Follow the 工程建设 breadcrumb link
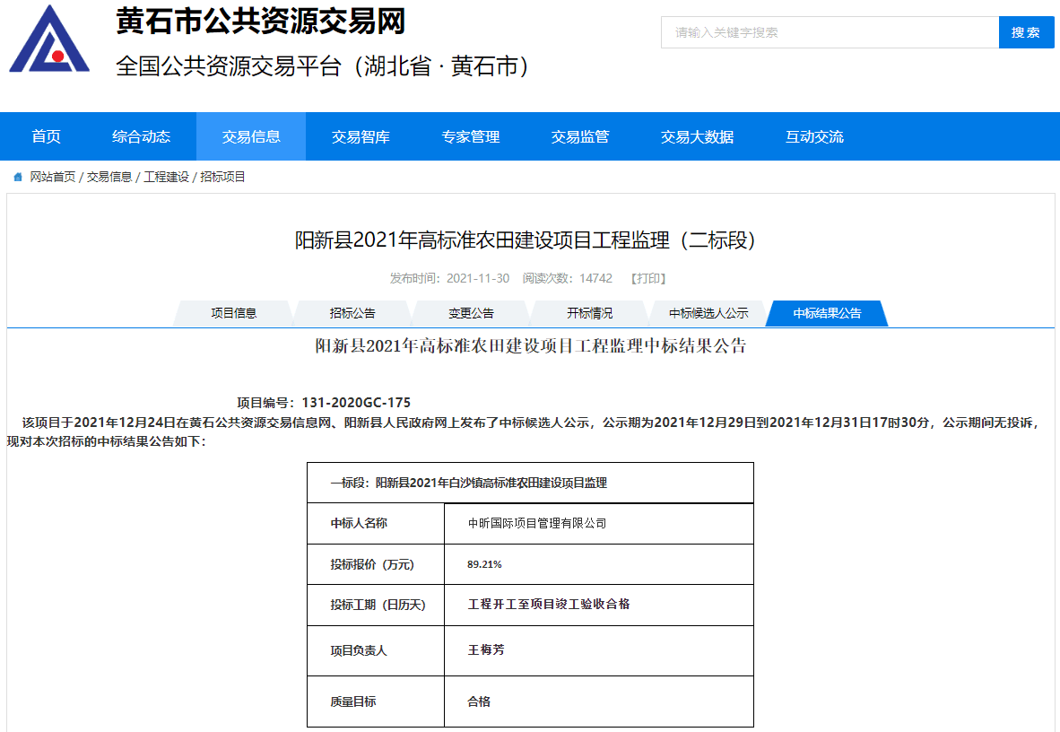1060x732 pixels. coord(166,178)
